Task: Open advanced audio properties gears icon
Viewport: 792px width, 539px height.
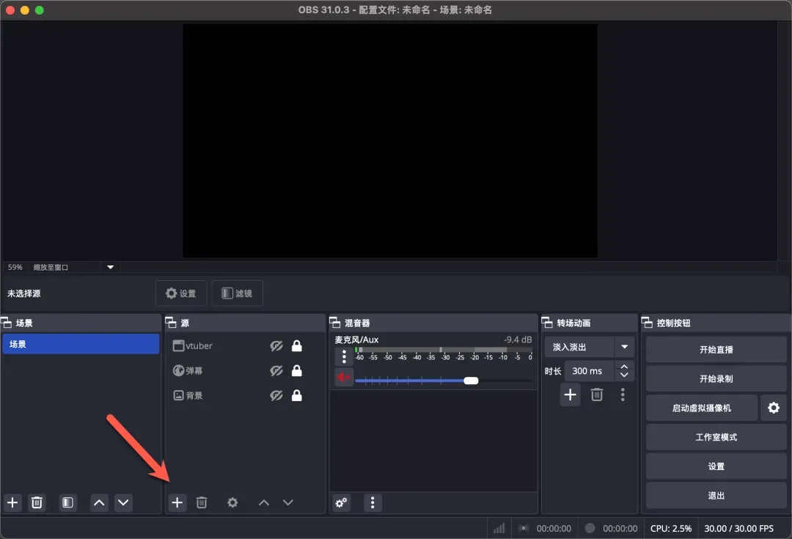Action: click(x=342, y=502)
